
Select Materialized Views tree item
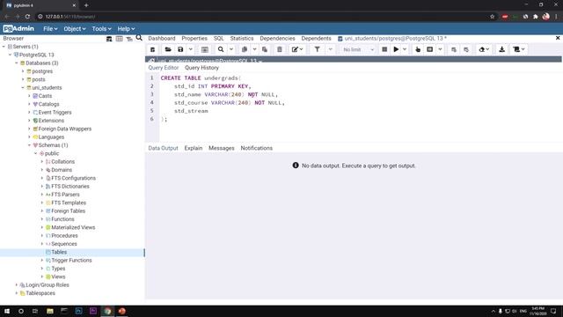tap(73, 227)
